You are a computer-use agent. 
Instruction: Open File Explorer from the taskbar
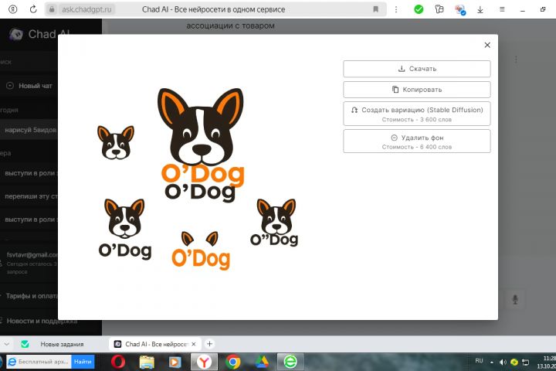tap(147, 362)
